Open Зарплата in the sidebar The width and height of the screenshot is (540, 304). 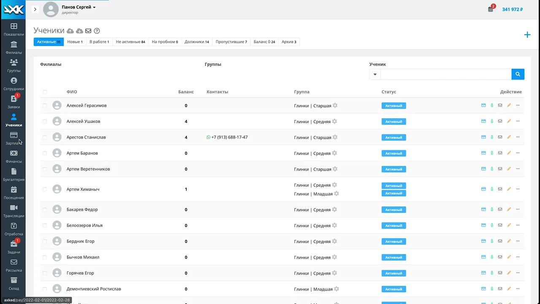click(x=13, y=138)
